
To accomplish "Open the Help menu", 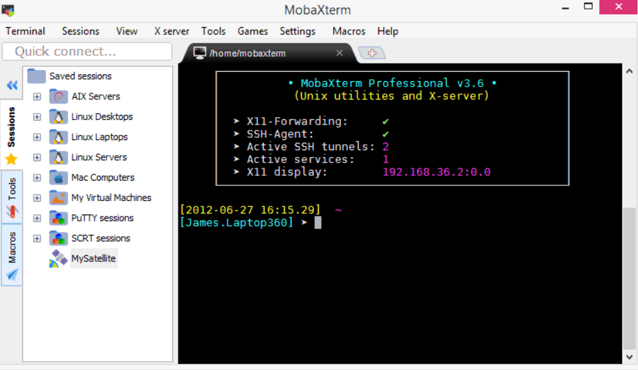I will coord(388,31).
